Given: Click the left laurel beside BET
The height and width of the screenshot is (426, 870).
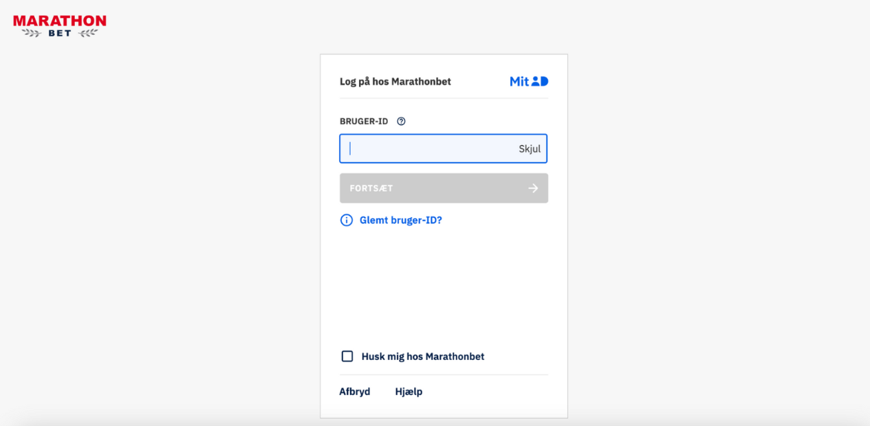Looking at the screenshot, I should [32, 33].
